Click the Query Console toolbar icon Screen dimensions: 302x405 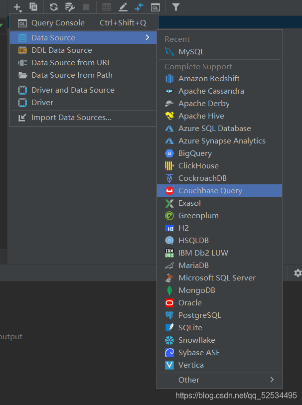[155, 7]
